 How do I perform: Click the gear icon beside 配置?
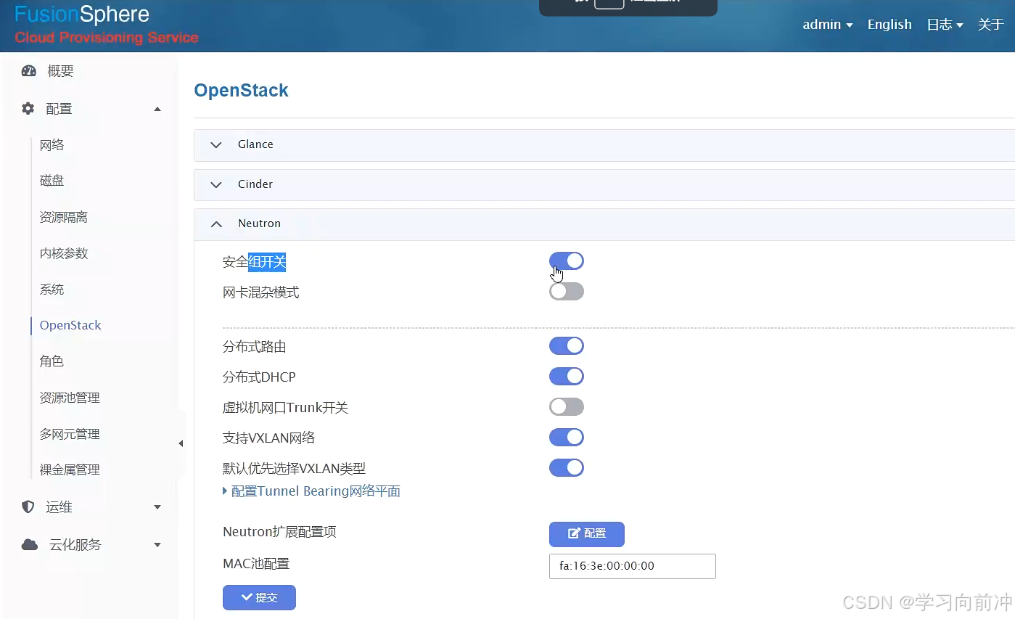[28, 109]
